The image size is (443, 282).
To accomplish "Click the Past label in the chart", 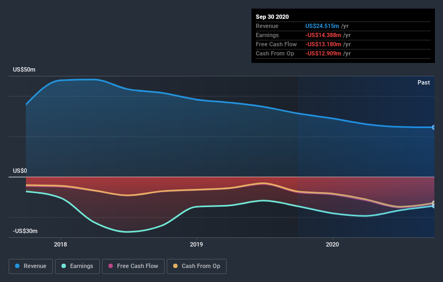I will [424, 82].
